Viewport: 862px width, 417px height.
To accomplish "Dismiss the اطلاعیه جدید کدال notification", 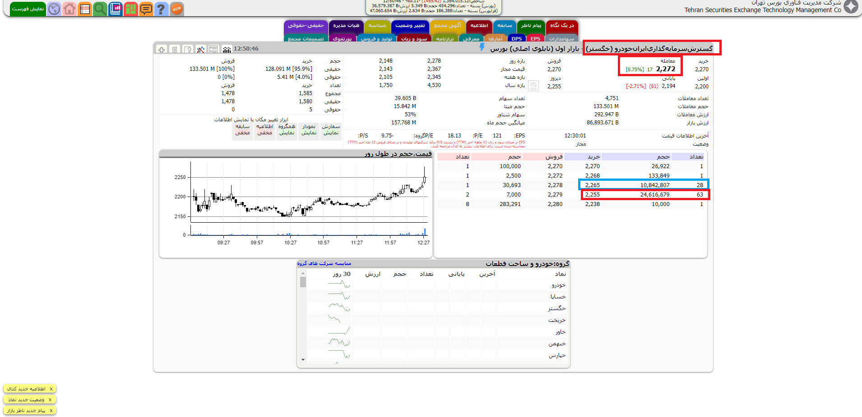I will [x=51, y=389].
